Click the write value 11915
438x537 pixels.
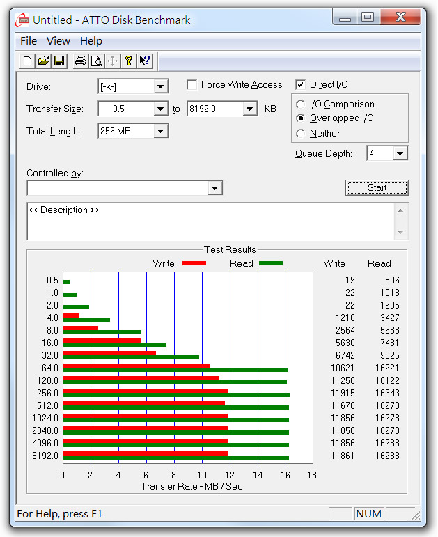(343, 393)
